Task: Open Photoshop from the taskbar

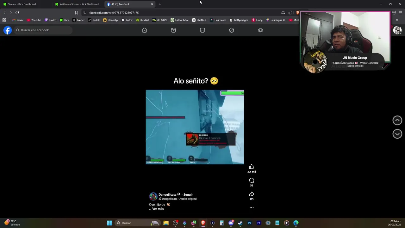Action: tap(249, 223)
